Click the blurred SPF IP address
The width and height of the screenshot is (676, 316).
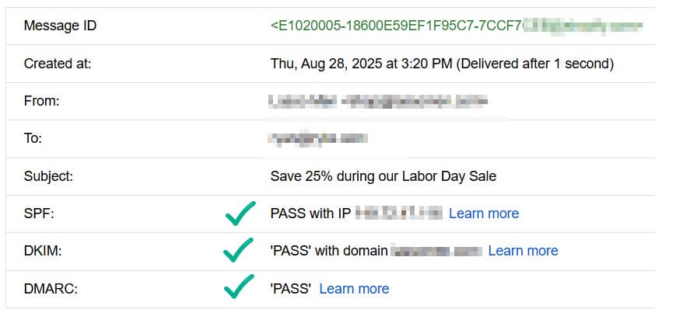[x=399, y=213]
